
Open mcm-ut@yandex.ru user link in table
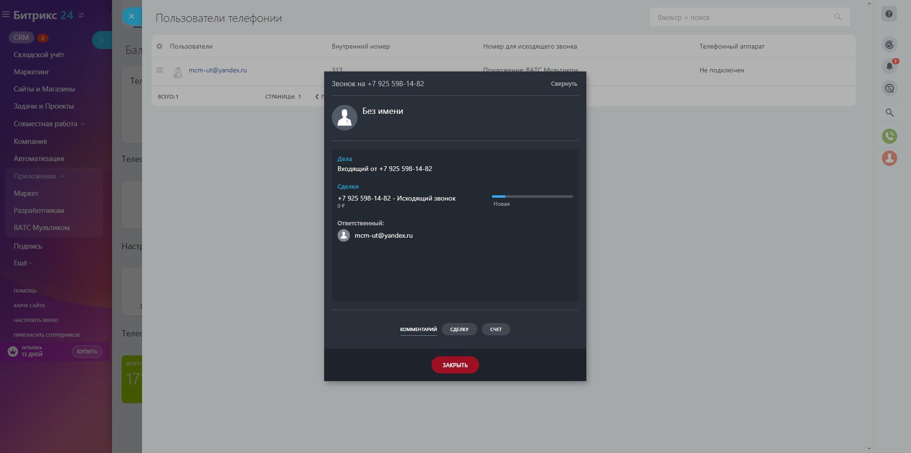point(218,70)
